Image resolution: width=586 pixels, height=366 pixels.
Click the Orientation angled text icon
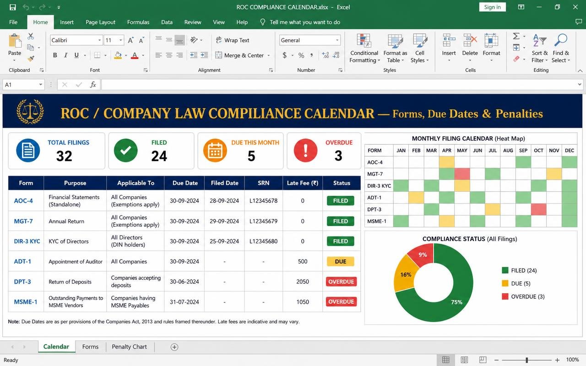194,40
